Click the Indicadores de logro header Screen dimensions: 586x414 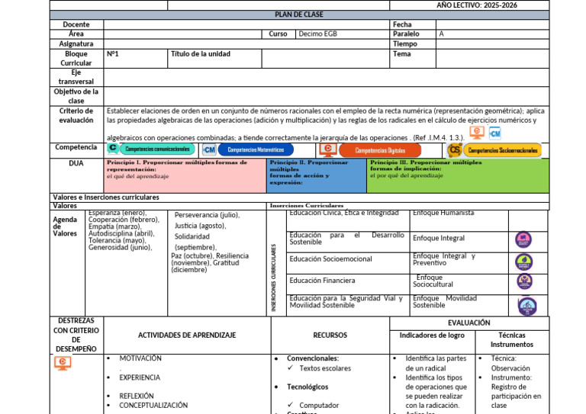point(432,335)
